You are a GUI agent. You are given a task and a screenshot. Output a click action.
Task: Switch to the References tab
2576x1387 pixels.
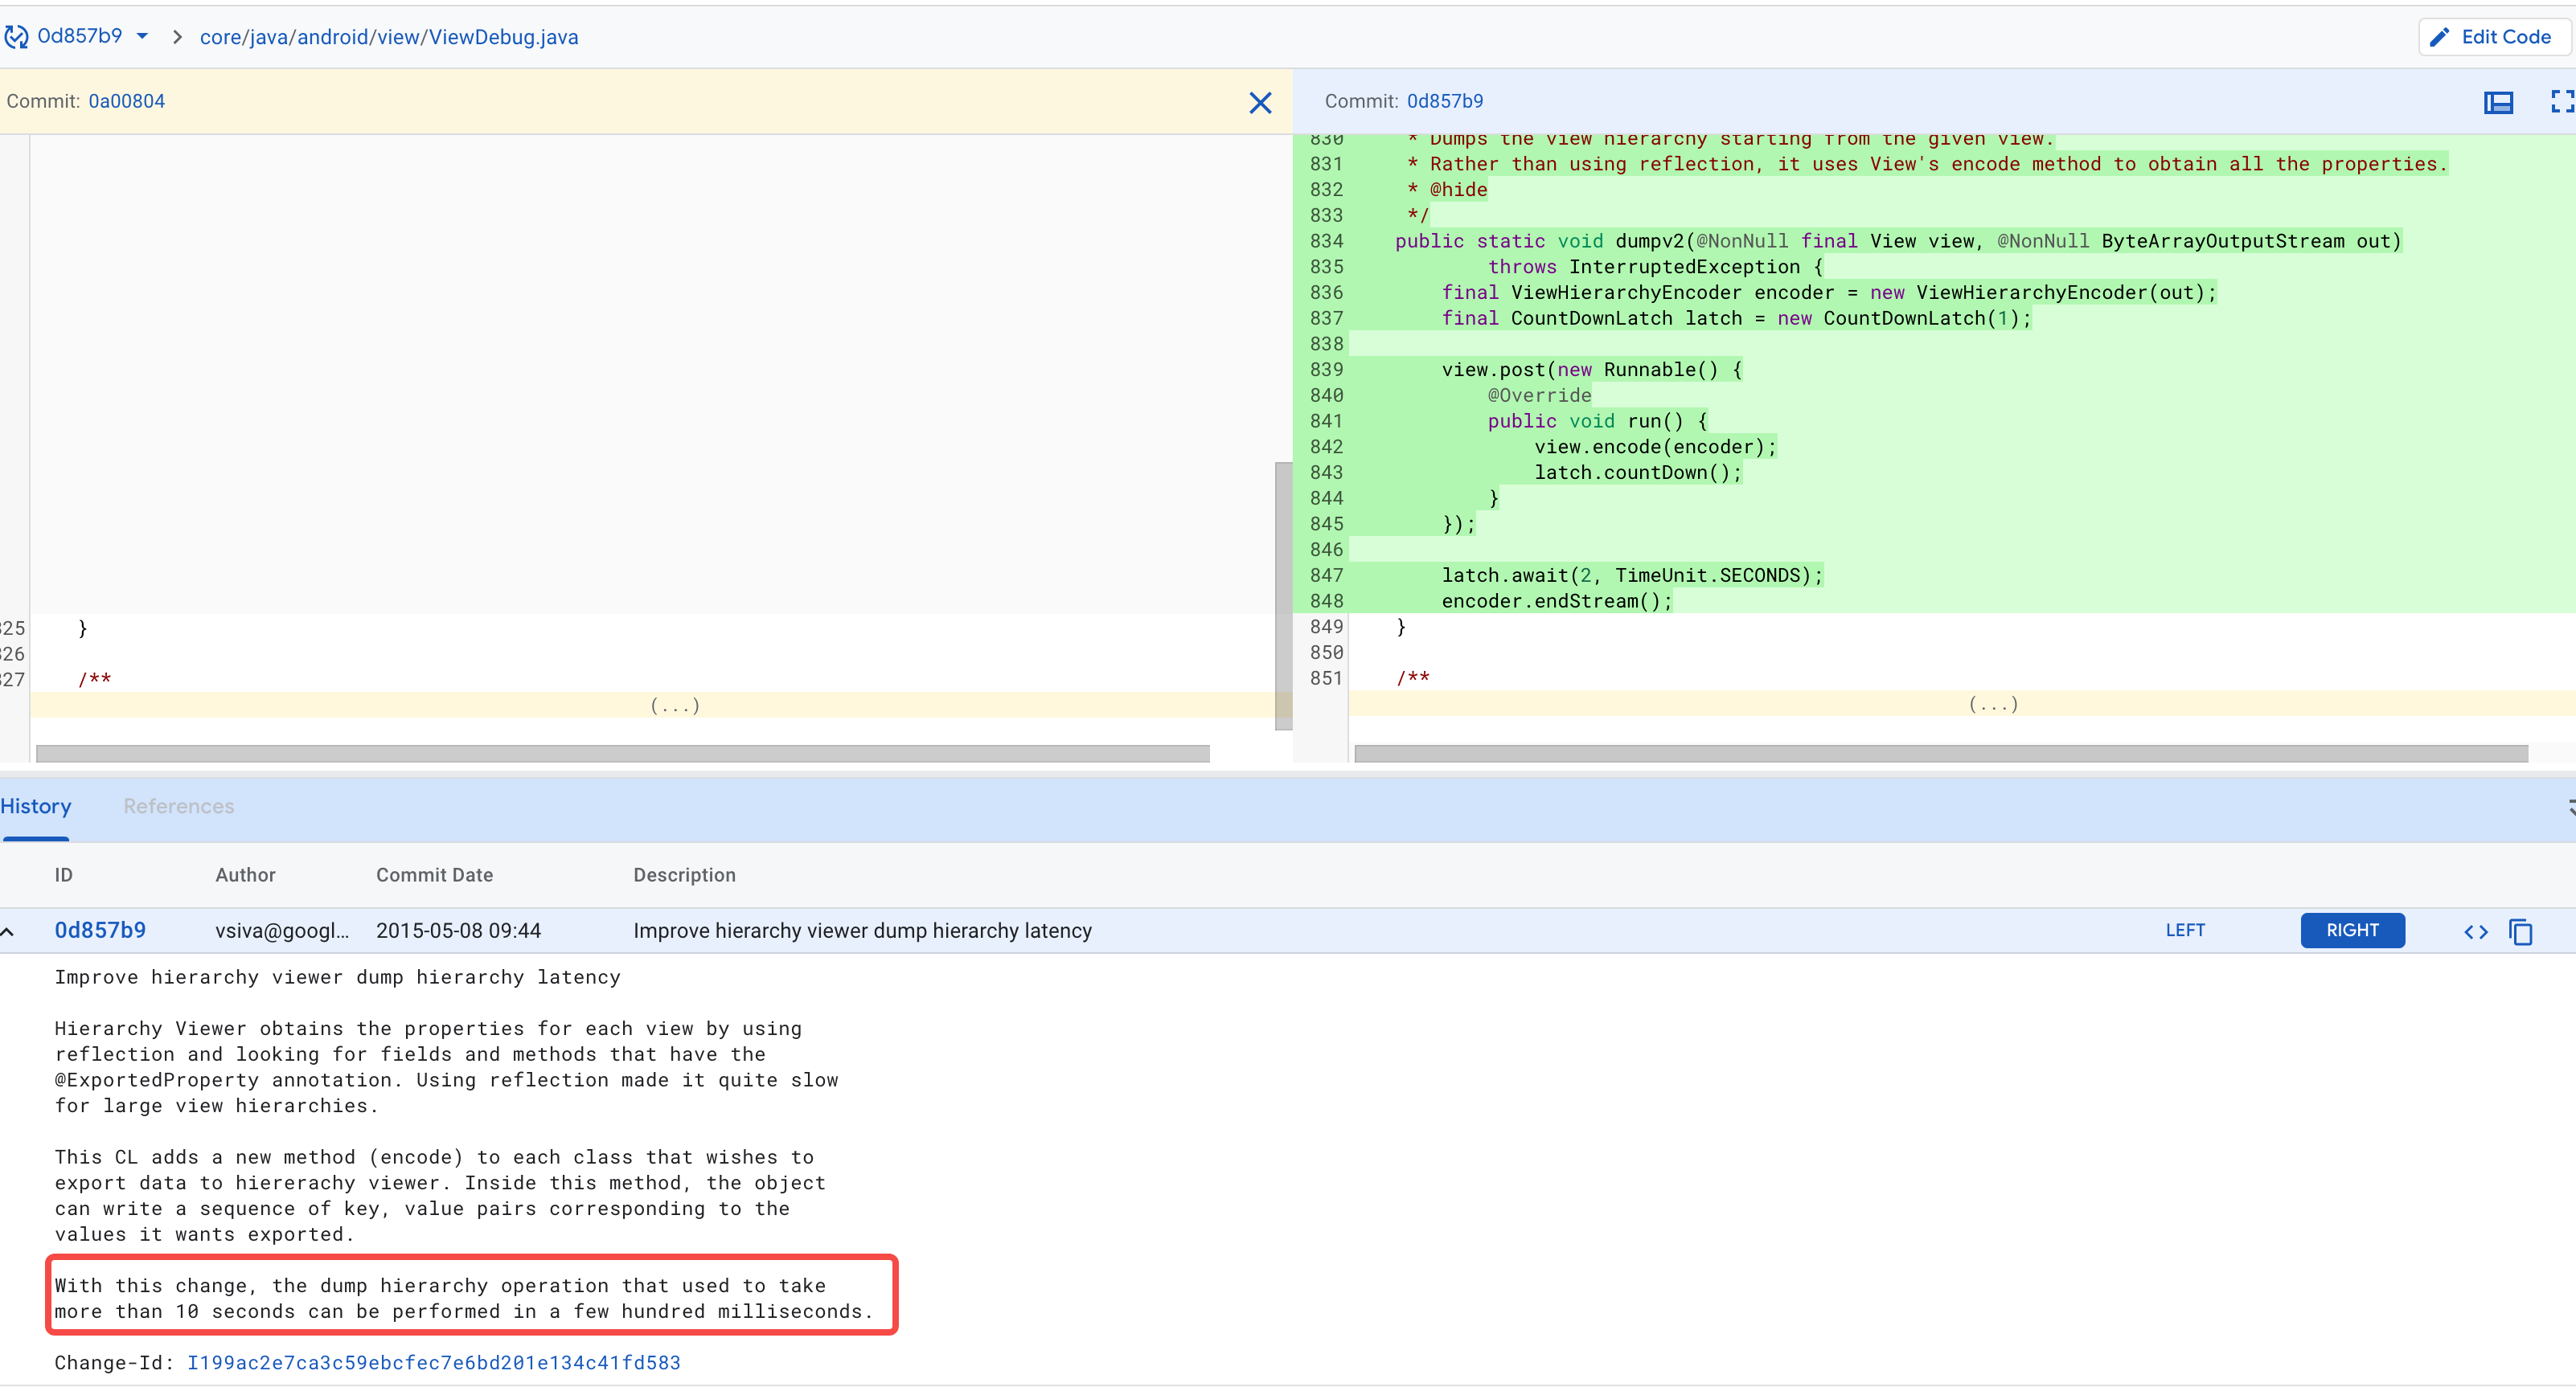coord(178,807)
